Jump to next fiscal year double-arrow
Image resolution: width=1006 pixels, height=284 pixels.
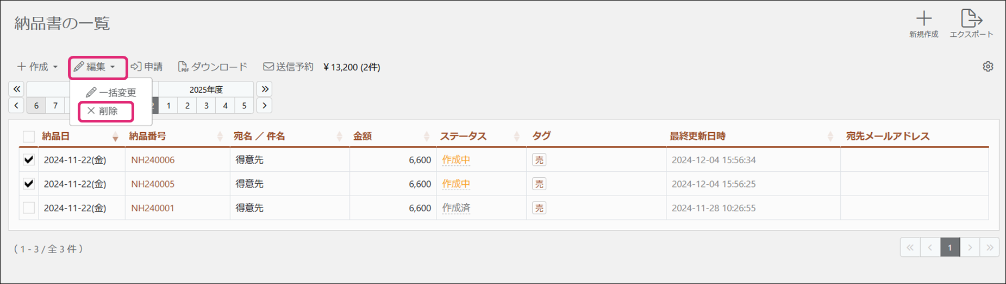point(265,89)
